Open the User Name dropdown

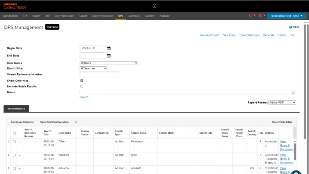[x=108, y=63]
